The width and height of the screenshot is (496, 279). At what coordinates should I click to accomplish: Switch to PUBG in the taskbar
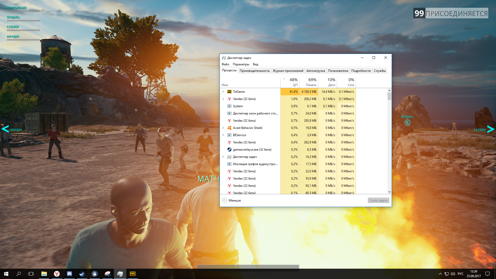[x=133, y=274]
